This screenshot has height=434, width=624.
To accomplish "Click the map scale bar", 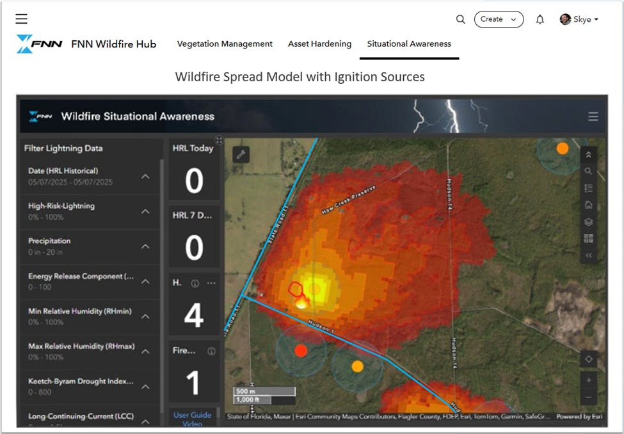I will 264,396.
